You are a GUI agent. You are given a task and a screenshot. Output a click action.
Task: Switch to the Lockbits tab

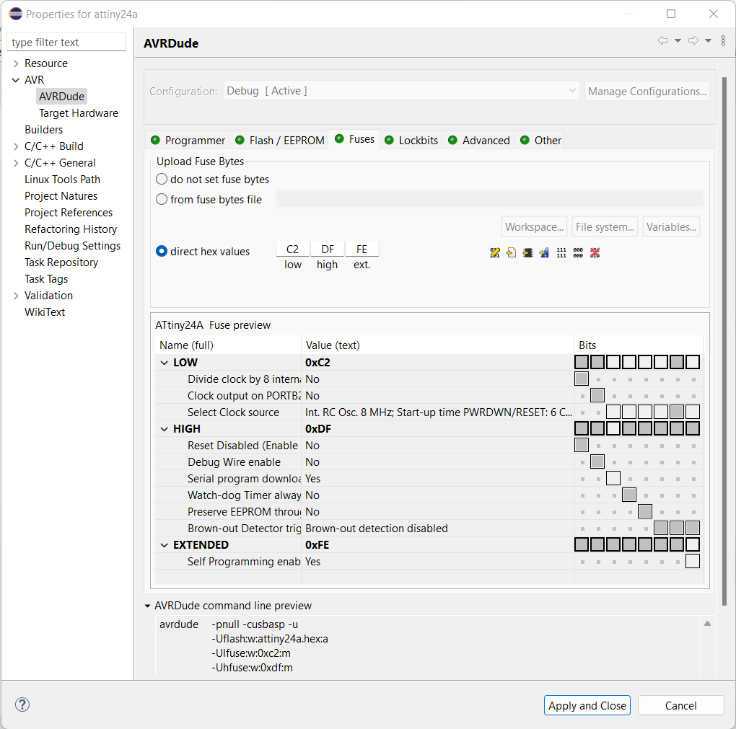point(411,141)
